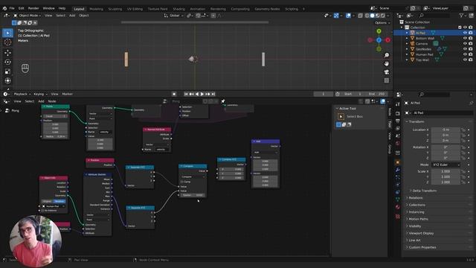Screen dimensions: 476x268
Task: Hide Human Pad via its eye icon
Action: (465, 54)
